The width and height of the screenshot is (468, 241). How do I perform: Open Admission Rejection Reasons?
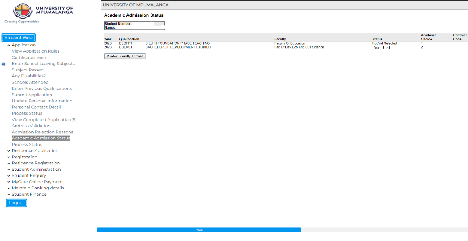42,132
